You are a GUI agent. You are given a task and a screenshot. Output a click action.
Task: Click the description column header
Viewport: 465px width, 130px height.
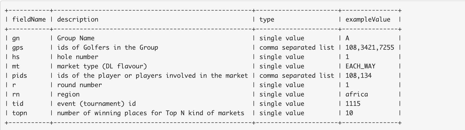pos(77,19)
